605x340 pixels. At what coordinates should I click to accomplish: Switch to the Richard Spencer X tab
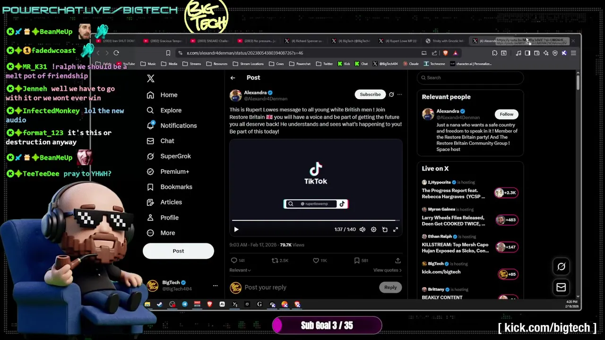(304, 41)
